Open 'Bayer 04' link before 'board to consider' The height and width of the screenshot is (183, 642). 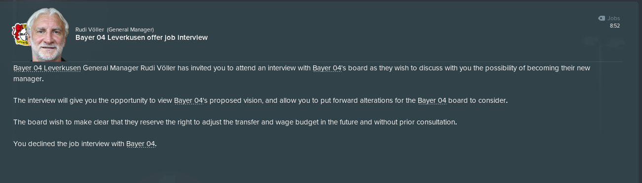432,100
